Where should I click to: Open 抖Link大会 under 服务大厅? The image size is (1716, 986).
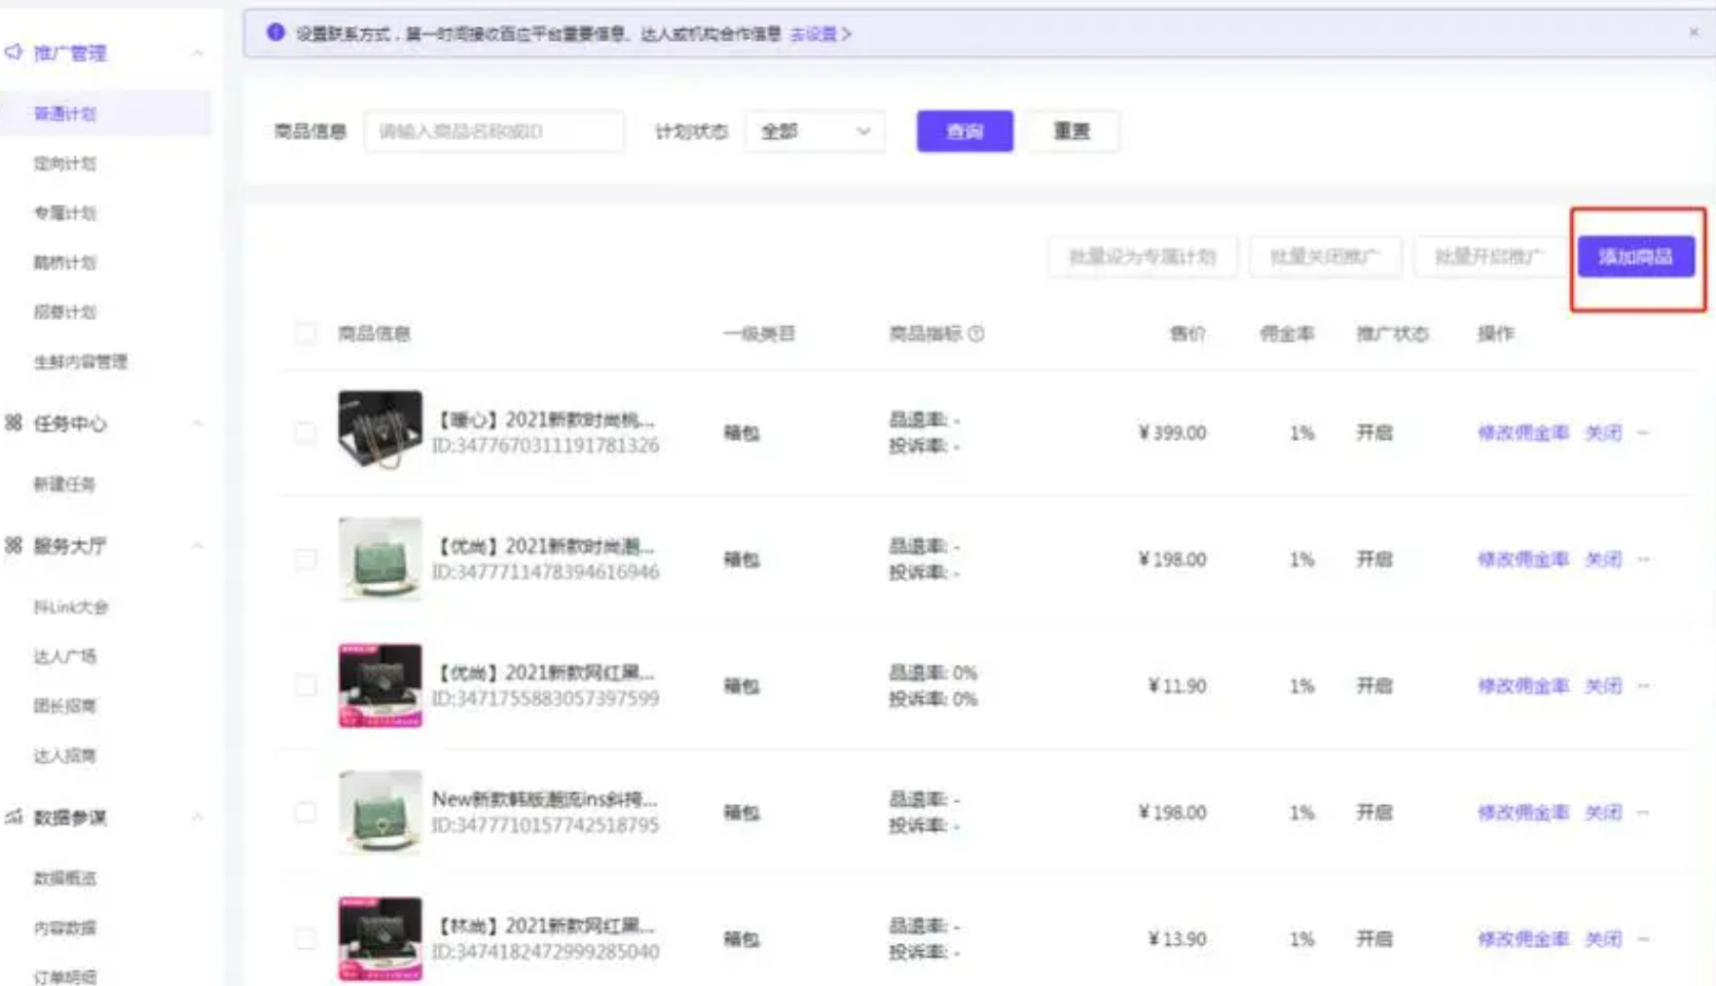[x=71, y=607]
